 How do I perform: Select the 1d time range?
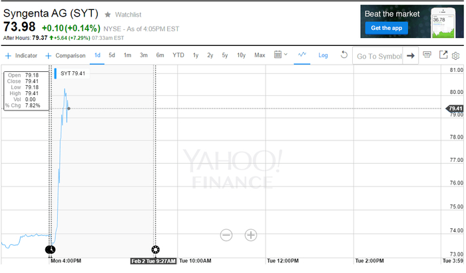pos(97,55)
